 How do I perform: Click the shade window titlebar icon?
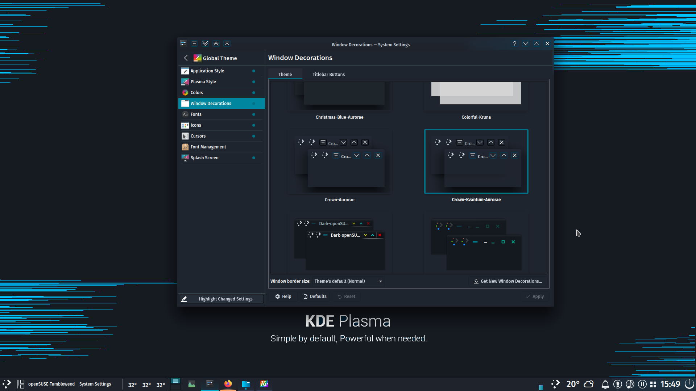click(227, 43)
